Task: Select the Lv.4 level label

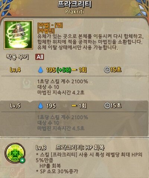Action: [15, 70]
